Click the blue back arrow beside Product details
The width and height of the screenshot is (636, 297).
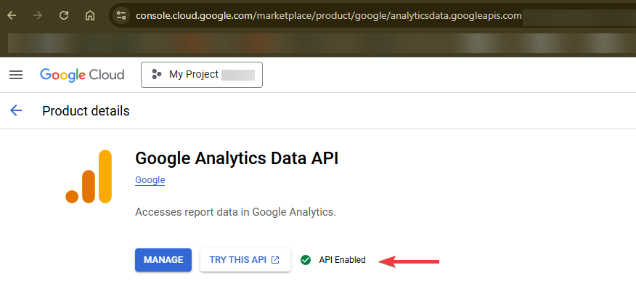click(x=16, y=110)
